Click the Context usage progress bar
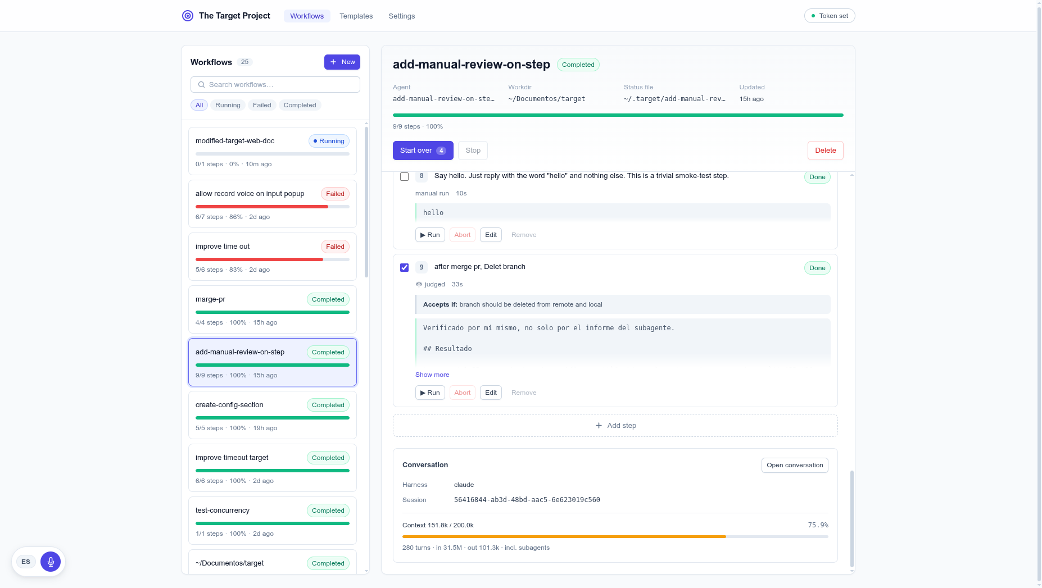The image size is (1042, 588). click(615, 537)
